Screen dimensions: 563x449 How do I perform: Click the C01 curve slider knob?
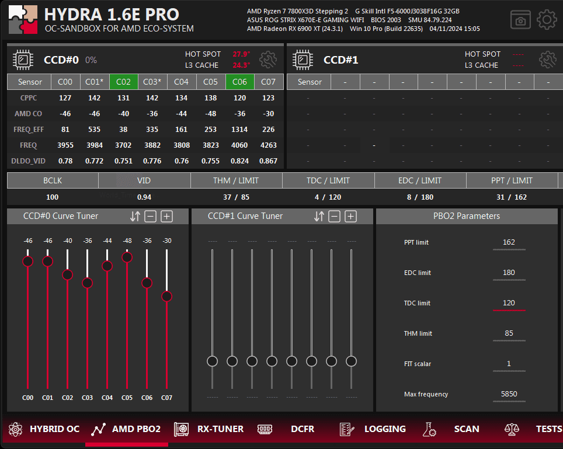[47, 262]
